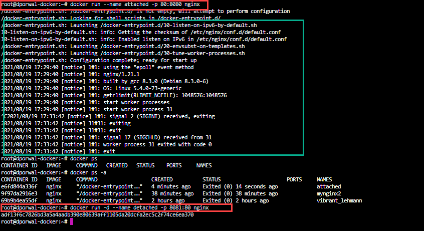This screenshot has height=231, width=424.
Task: Click container ID 9f97da2916e3
Action: pyautogui.click(x=19, y=194)
